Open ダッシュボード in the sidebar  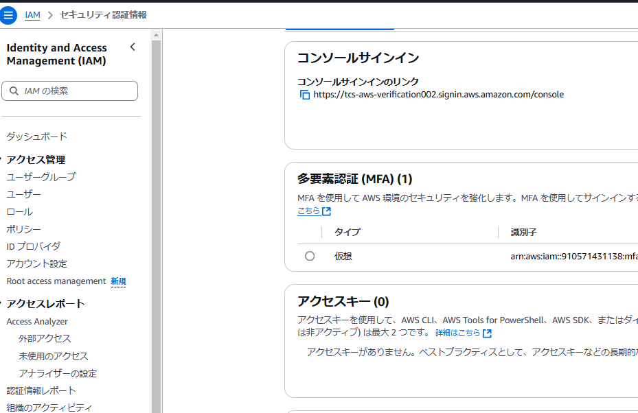36,136
